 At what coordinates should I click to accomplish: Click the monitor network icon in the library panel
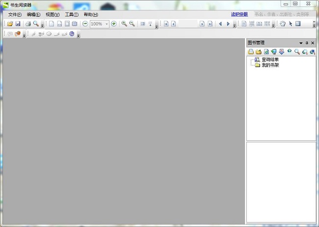pyautogui.click(x=274, y=52)
